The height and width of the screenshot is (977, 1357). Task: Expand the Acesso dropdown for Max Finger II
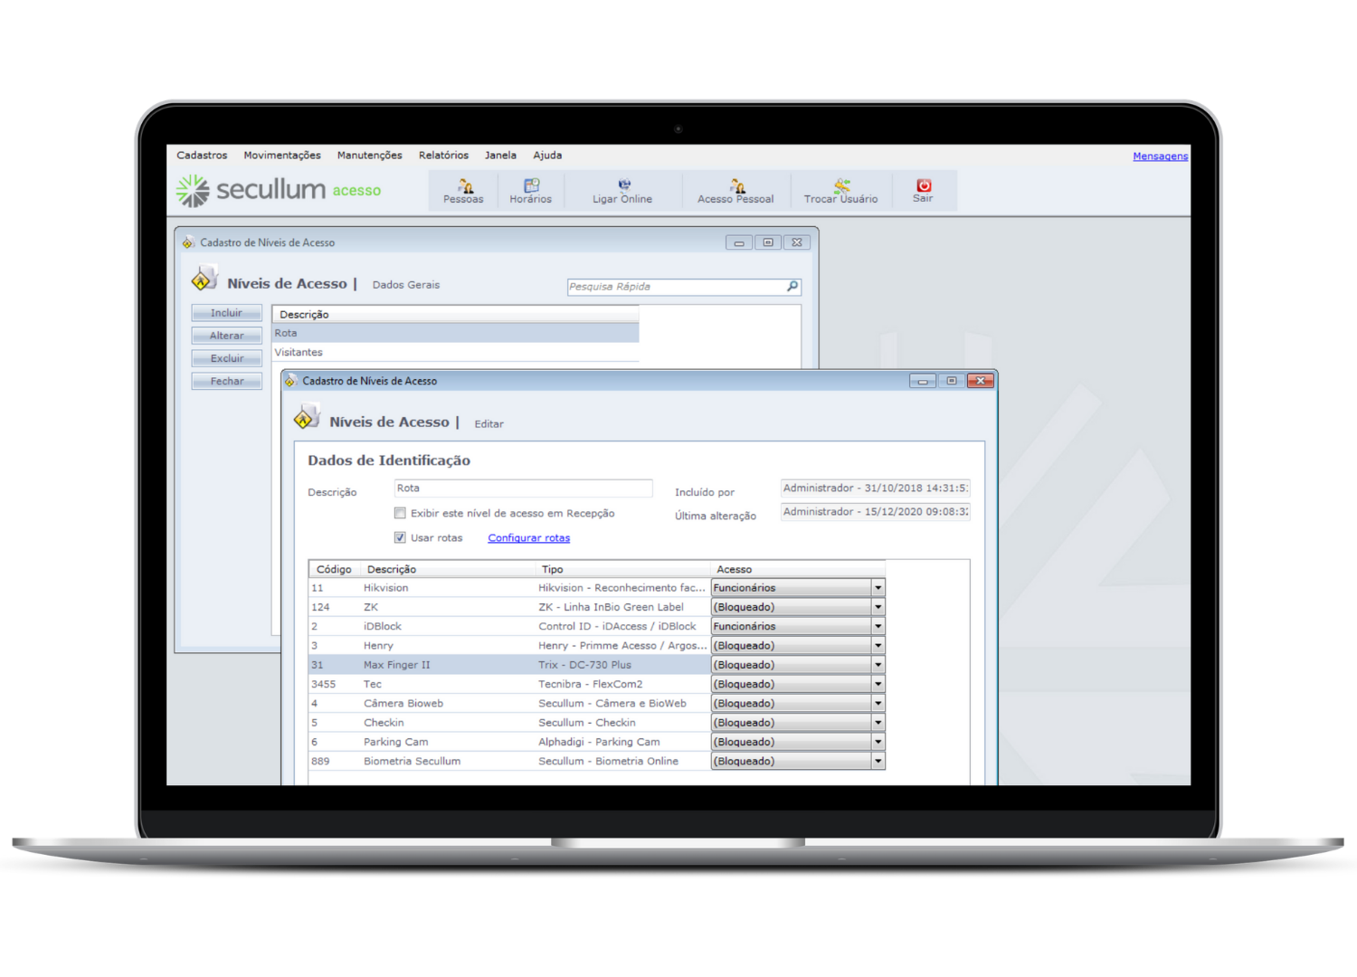878,665
